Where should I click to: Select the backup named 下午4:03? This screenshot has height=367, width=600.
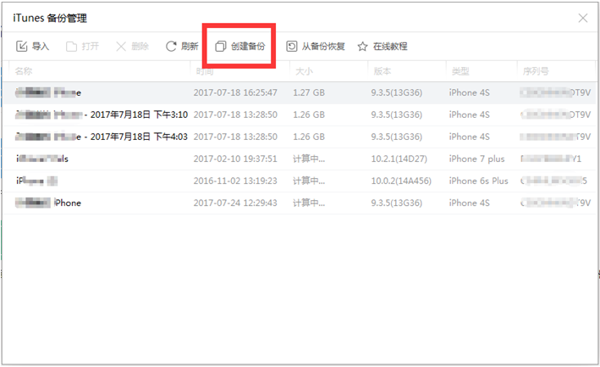300,136
